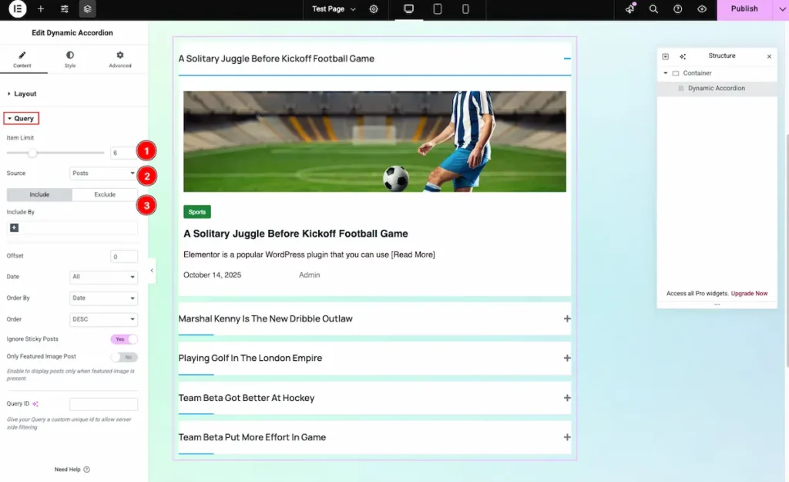Open the Add Element plus icon

41,9
